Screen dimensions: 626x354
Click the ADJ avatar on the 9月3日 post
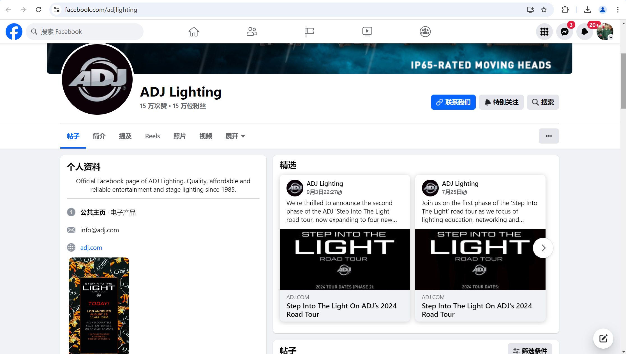[x=295, y=188]
